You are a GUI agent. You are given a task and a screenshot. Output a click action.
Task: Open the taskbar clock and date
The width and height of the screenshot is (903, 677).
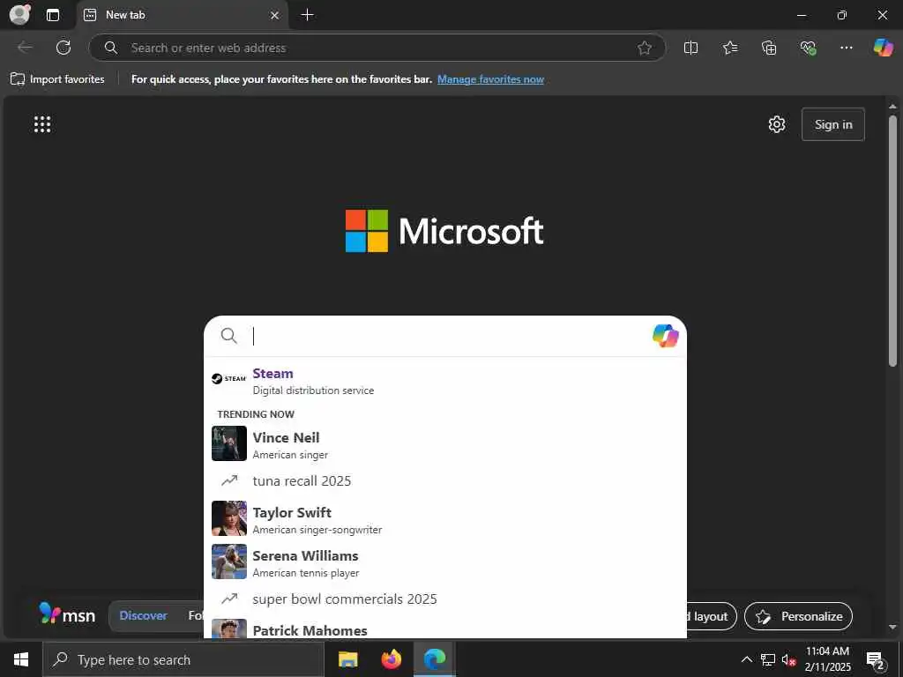[827, 659]
